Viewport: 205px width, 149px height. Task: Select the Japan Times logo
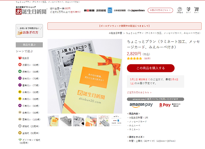coord(136,10)
